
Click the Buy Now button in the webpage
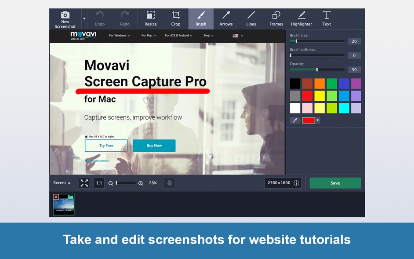point(154,146)
